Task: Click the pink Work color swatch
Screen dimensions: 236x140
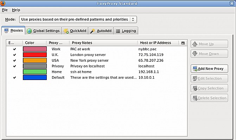Action: coord(35,49)
